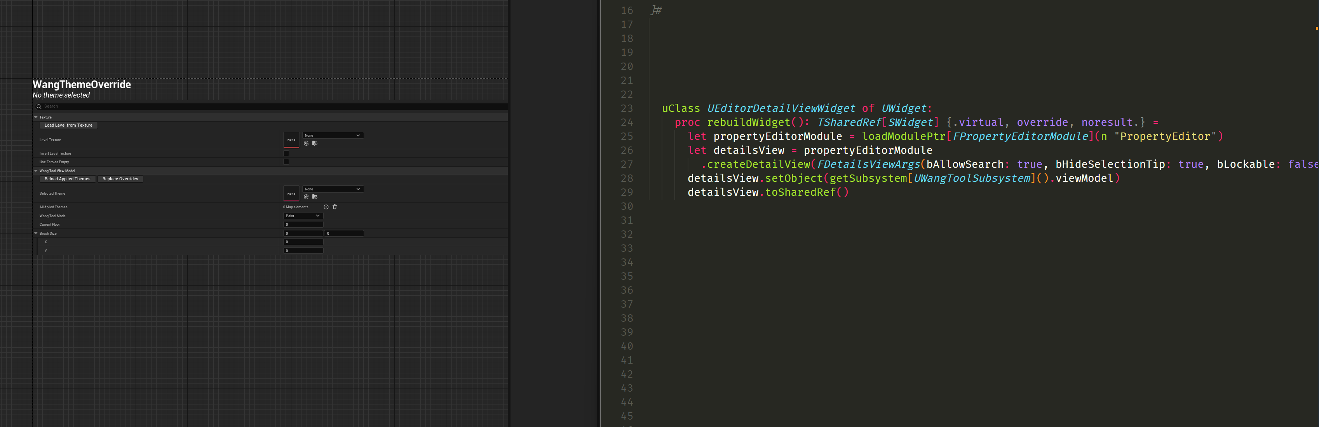Collapse the Texture category
1319x427 pixels.
[36, 117]
